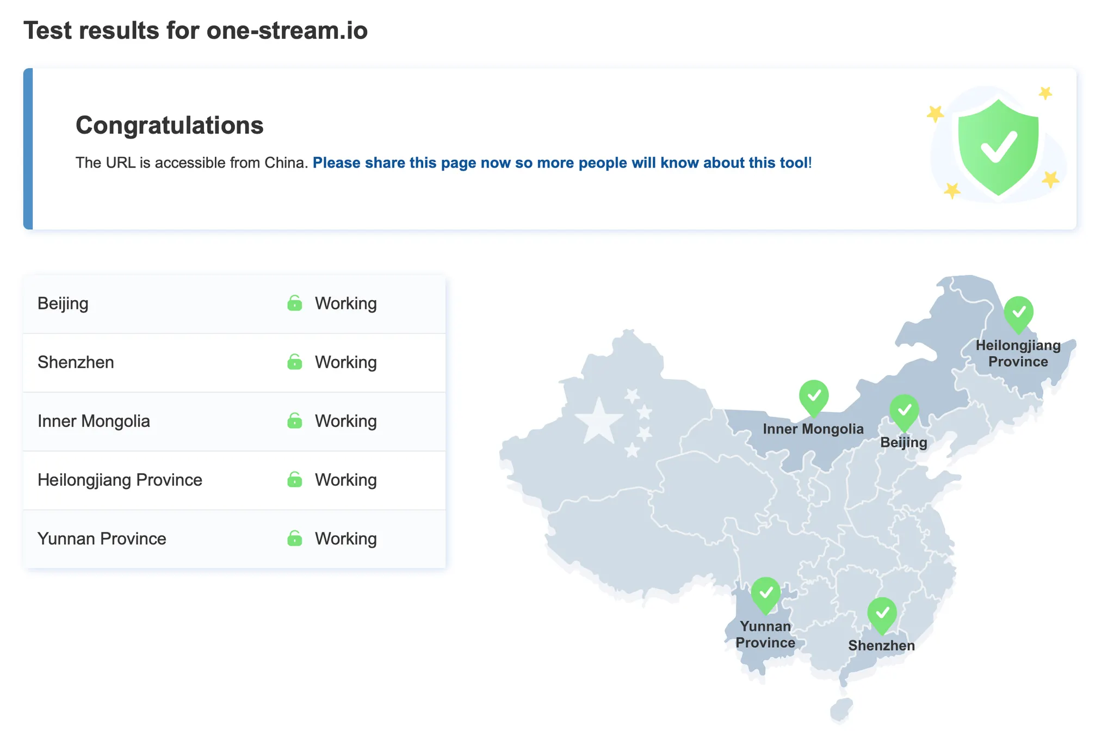Open the 'Please share this page' link
The image size is (1114, 737).
(x=560, y=163)
